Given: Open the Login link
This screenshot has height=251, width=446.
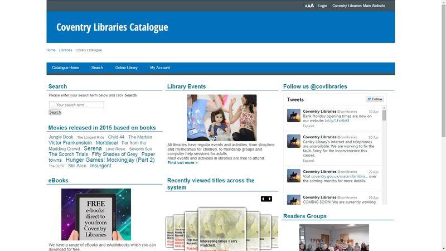Looking at the screenshot, I should [x=323, y=6].
